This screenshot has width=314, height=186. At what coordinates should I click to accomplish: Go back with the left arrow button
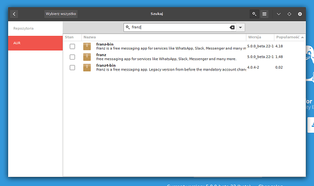14,14
